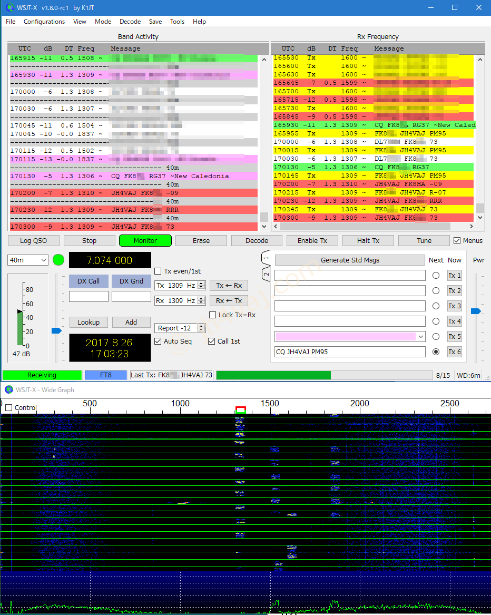This screenshot has height=615, width=491.
Task: Click the 7.074 000 frequency display
Action: tap(110, 260)
